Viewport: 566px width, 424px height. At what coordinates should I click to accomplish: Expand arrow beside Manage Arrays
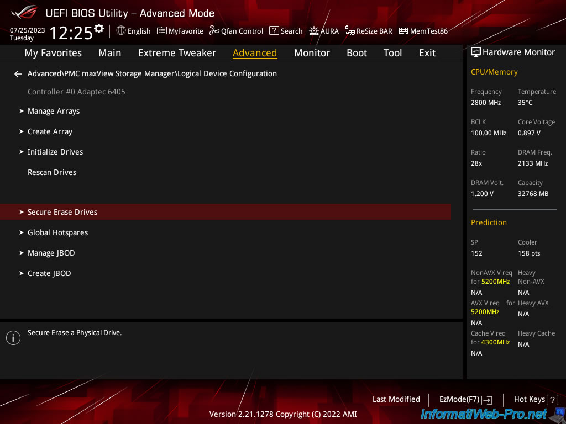tap(22, 111)
